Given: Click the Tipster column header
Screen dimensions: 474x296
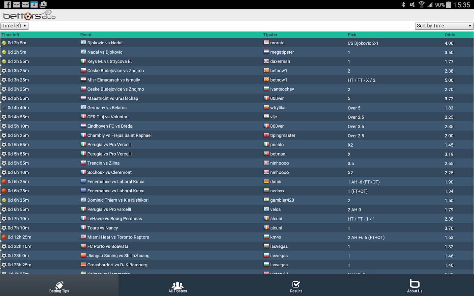Looking at the screenshot, I should pos(271,35).
